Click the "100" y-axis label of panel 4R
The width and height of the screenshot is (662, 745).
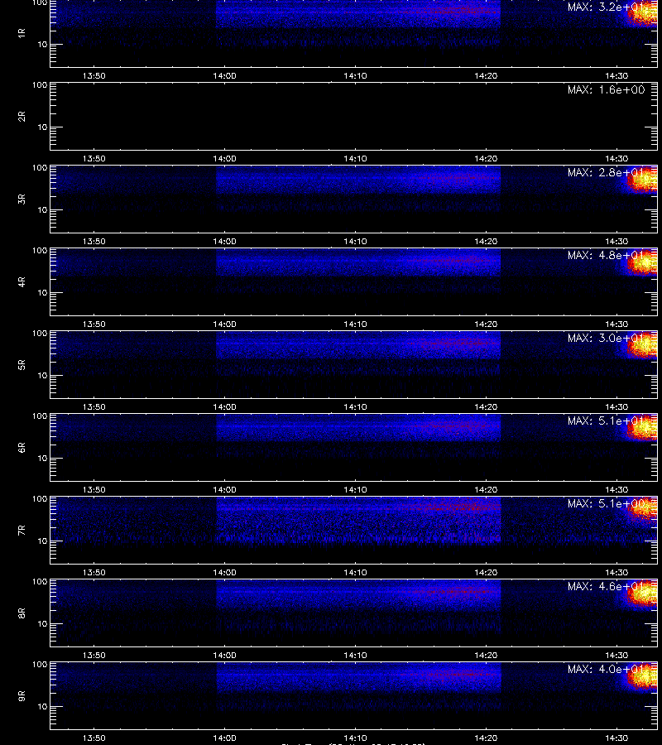40,250
